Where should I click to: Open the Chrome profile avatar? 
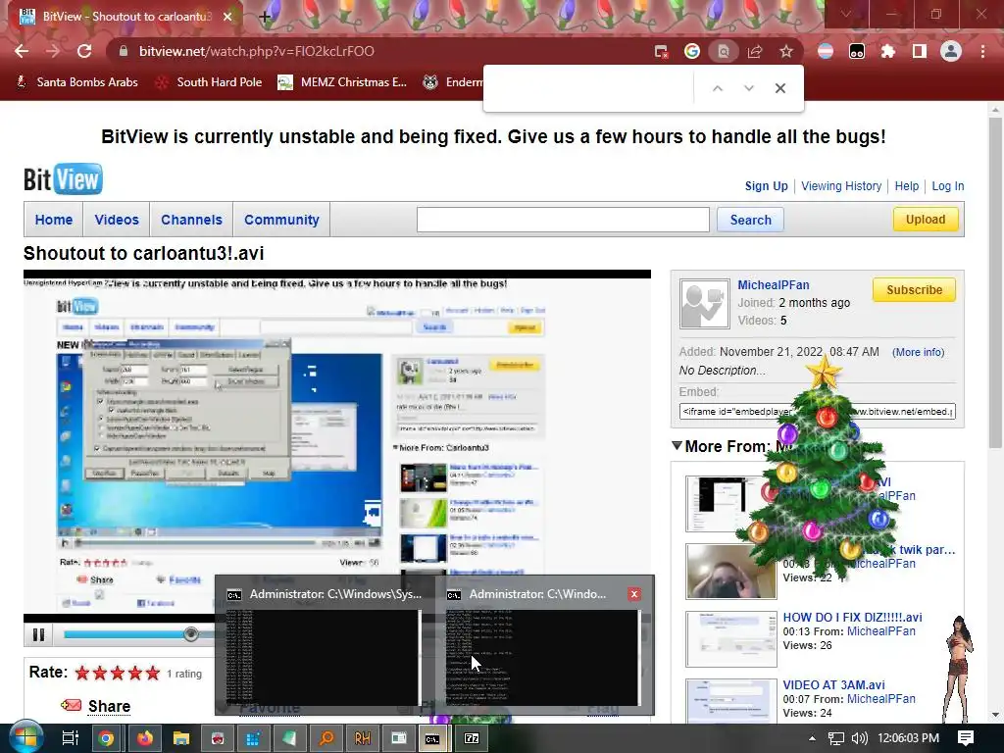(x=951, y=51)
